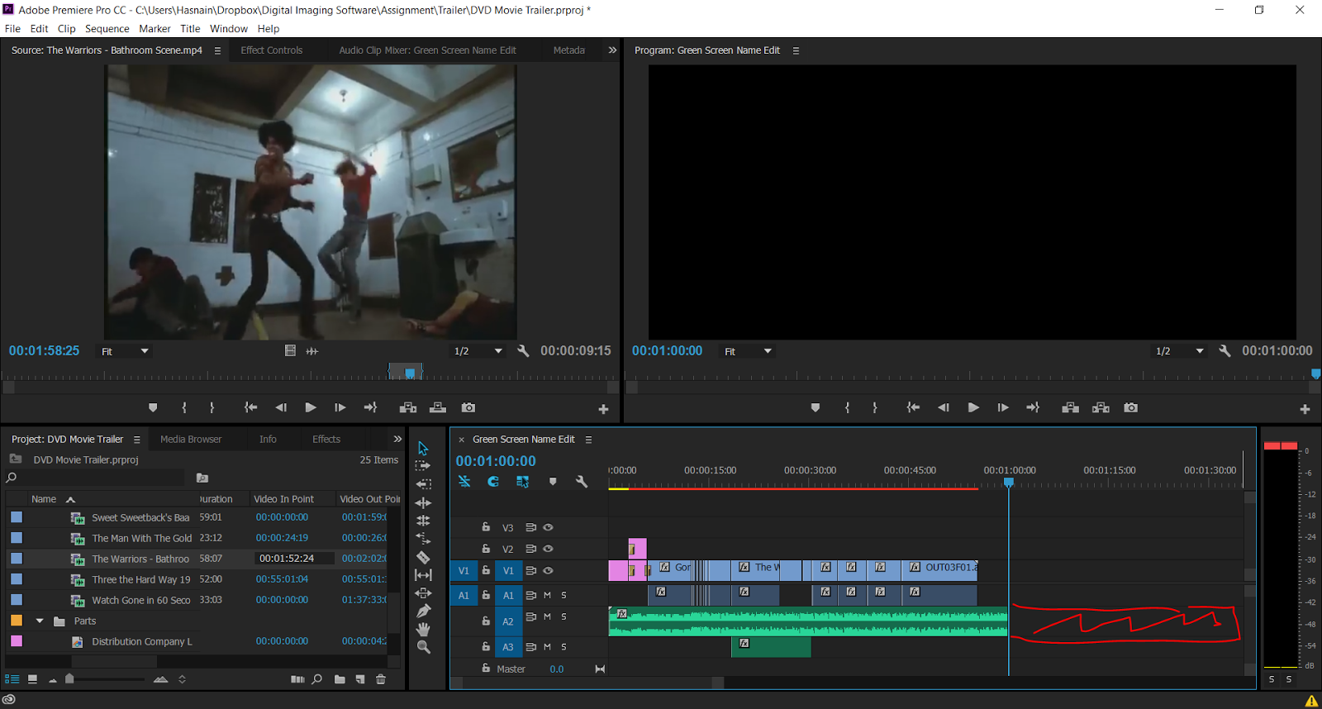Screen dimensions: 1322x709
Task: Open Program monitor Fit zoom dropdown
Action: [748, 351]
